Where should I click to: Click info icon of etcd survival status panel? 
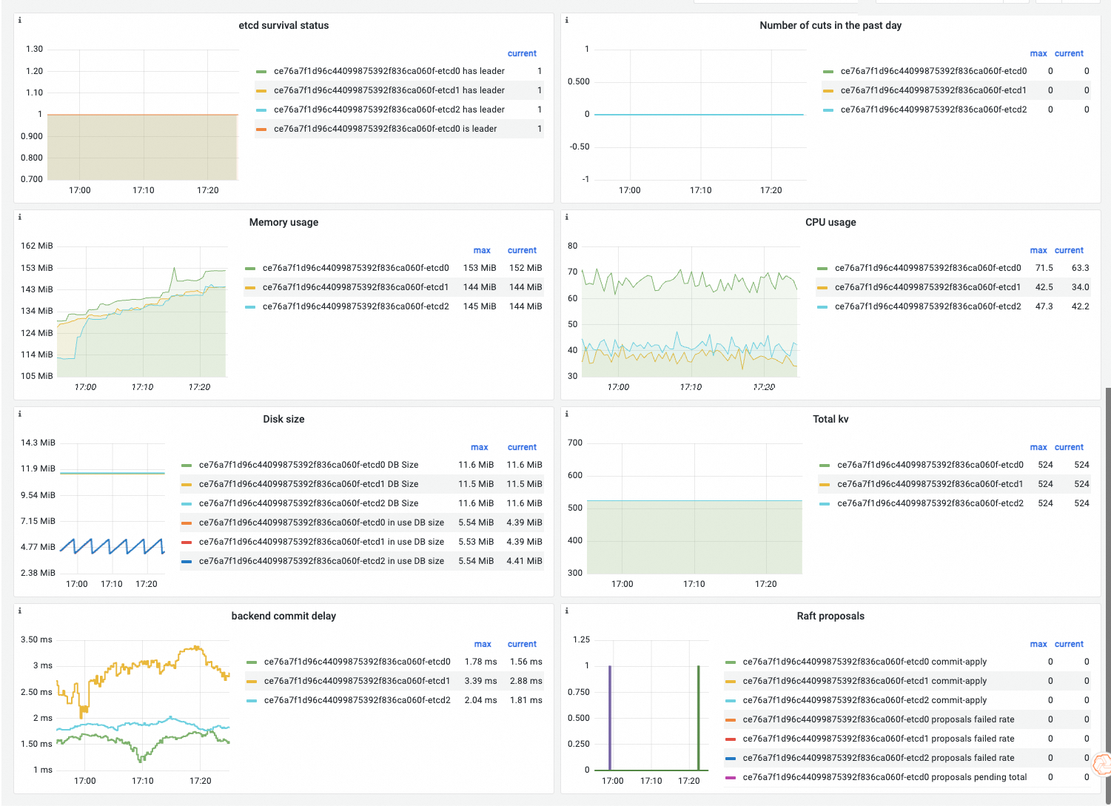[x=19, y=20]
